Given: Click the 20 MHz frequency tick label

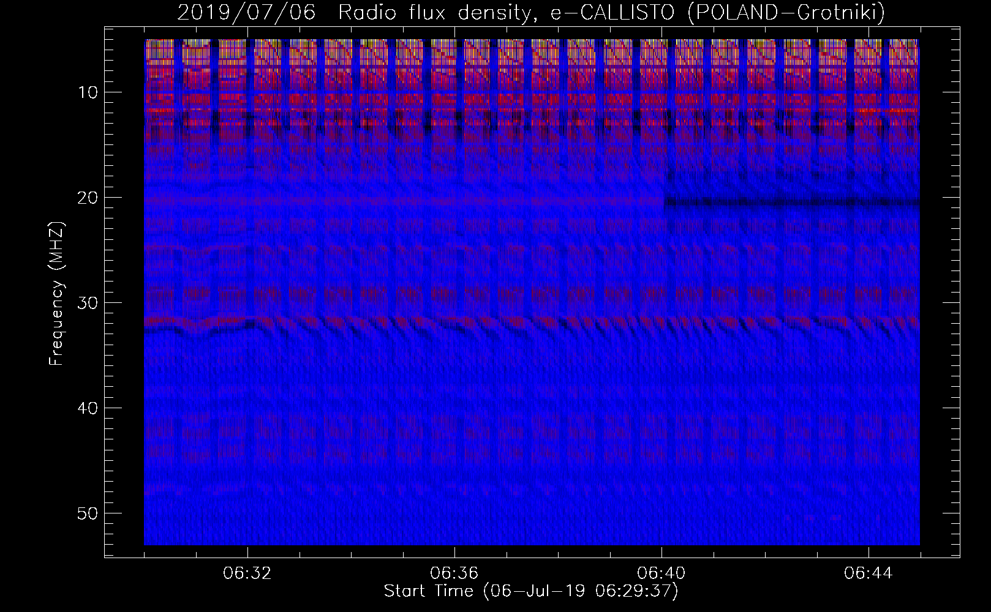Looking at the screenshot, I should click(88, 197).
